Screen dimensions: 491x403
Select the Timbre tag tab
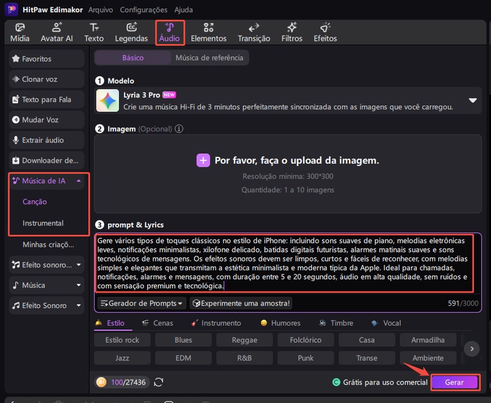(x=336, y=323)
